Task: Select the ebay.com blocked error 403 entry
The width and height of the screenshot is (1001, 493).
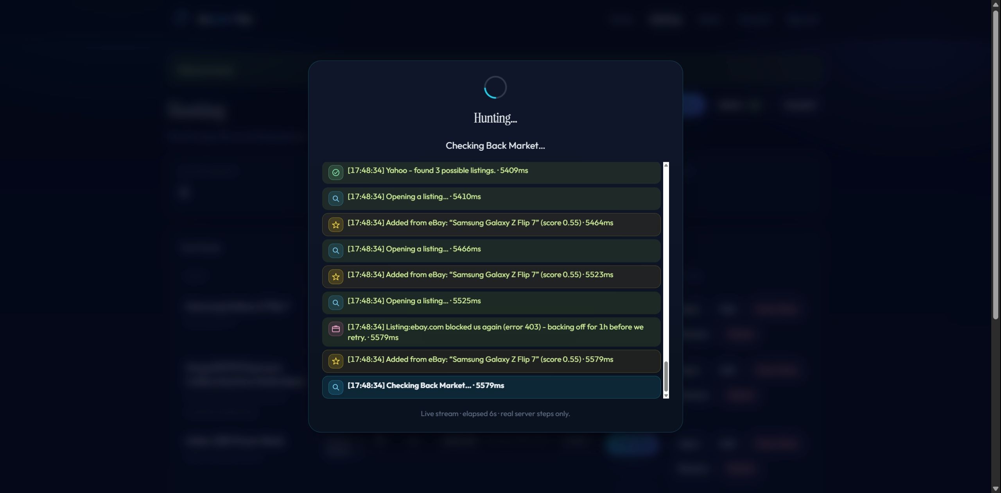Action: (x=491, y=332)
